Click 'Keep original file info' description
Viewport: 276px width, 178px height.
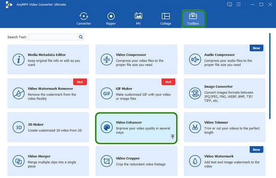tap(54, 63)
